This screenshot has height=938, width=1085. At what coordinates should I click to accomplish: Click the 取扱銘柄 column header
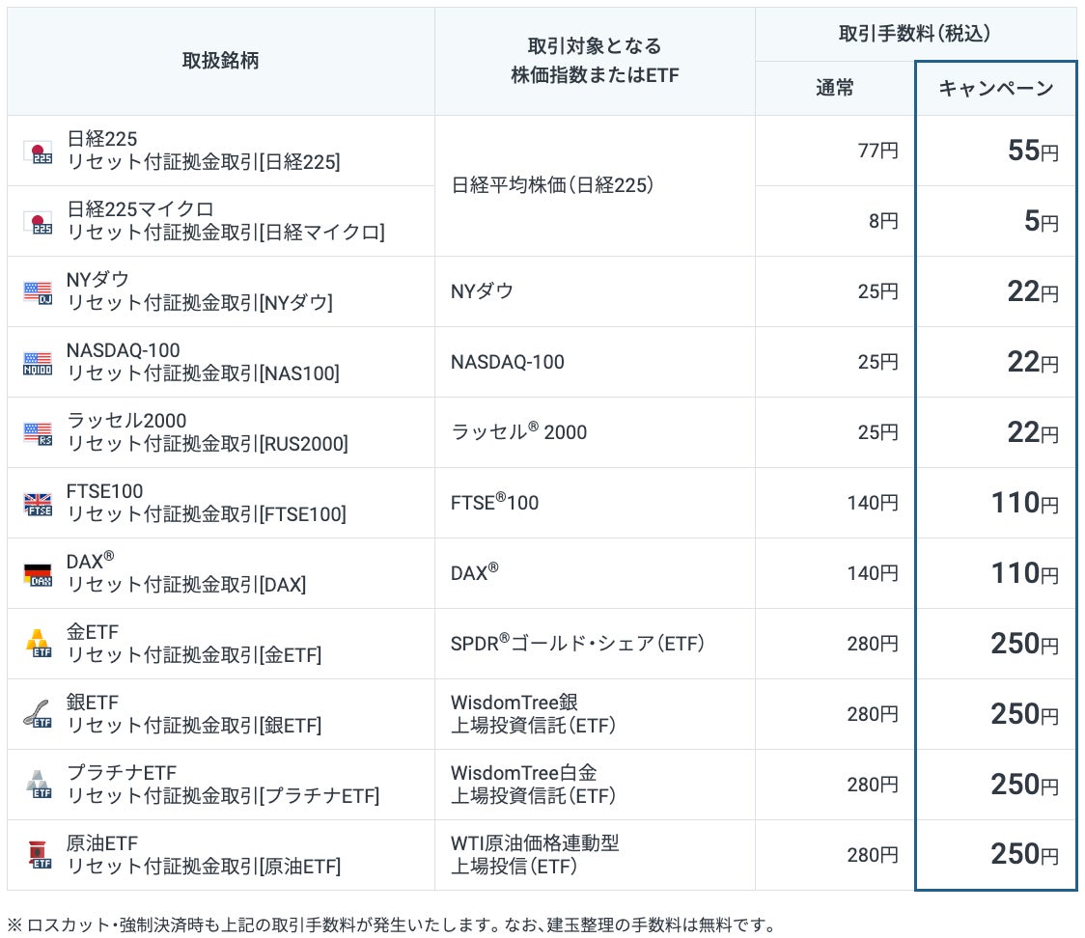[x=220, y=61]
